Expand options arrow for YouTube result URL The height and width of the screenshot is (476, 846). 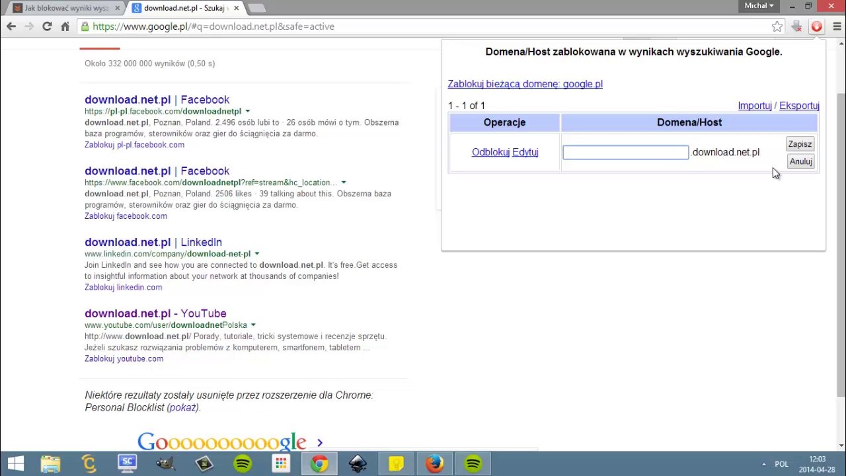point(253,325)
